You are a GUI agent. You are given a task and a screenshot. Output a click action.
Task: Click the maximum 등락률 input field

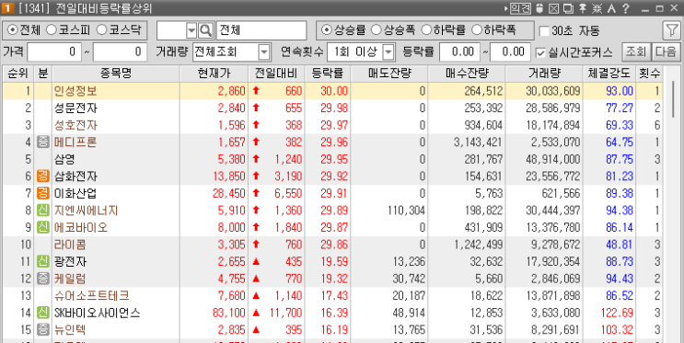point(510,52)
